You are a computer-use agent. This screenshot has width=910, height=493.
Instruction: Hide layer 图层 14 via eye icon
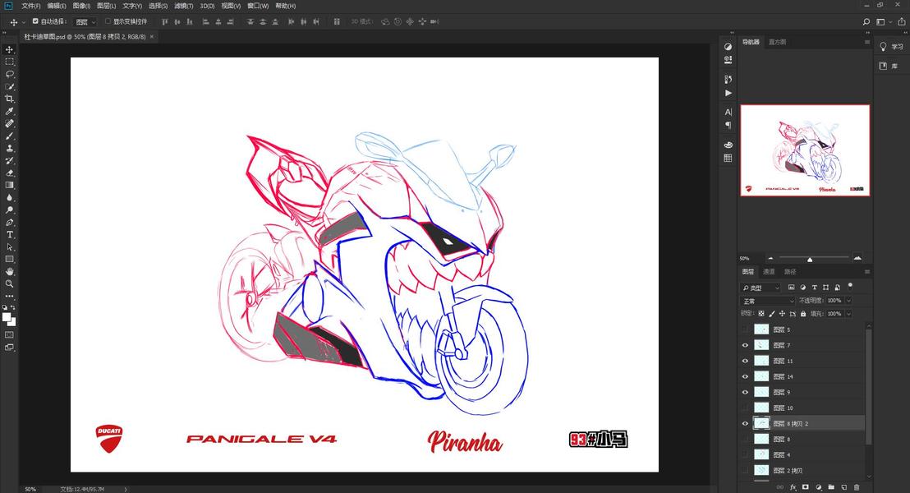[745, 376]
